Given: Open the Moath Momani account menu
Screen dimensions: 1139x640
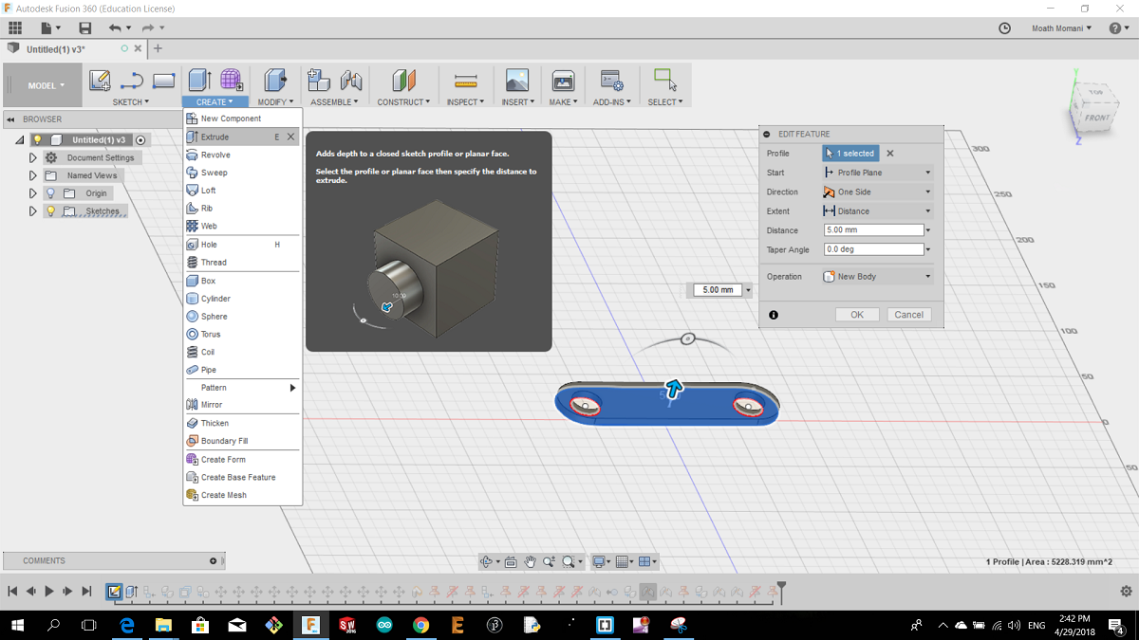Looking at the screenshot, I should pyautogui.click(x=1062, y=28).
